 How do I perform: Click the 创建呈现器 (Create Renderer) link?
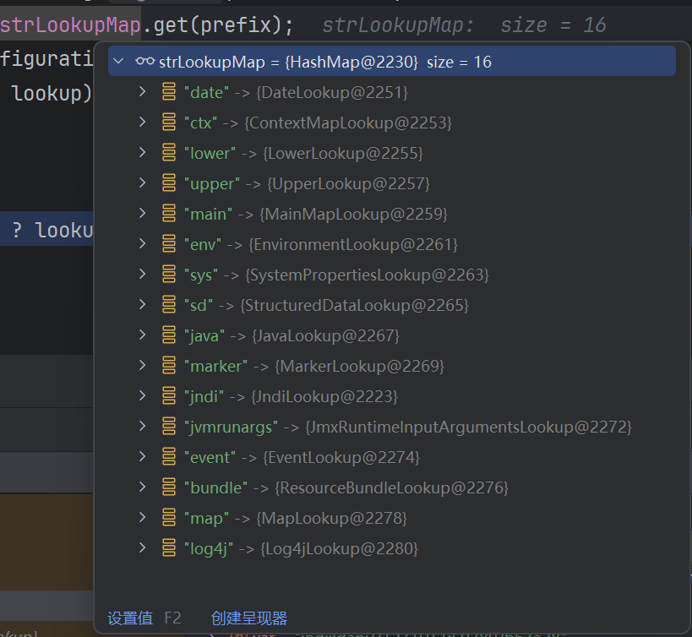(x=249, y=618)
